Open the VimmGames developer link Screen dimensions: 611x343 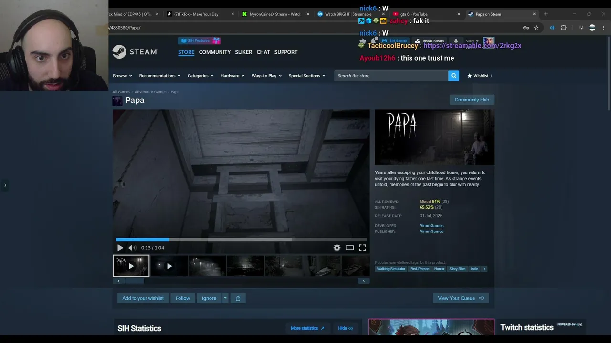(x=432, y=226)
